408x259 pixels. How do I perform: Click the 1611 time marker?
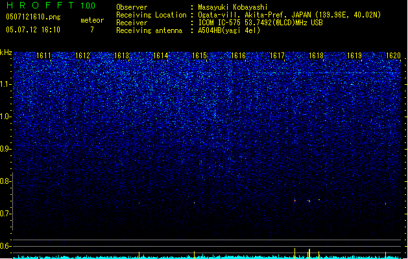[43, 56]
